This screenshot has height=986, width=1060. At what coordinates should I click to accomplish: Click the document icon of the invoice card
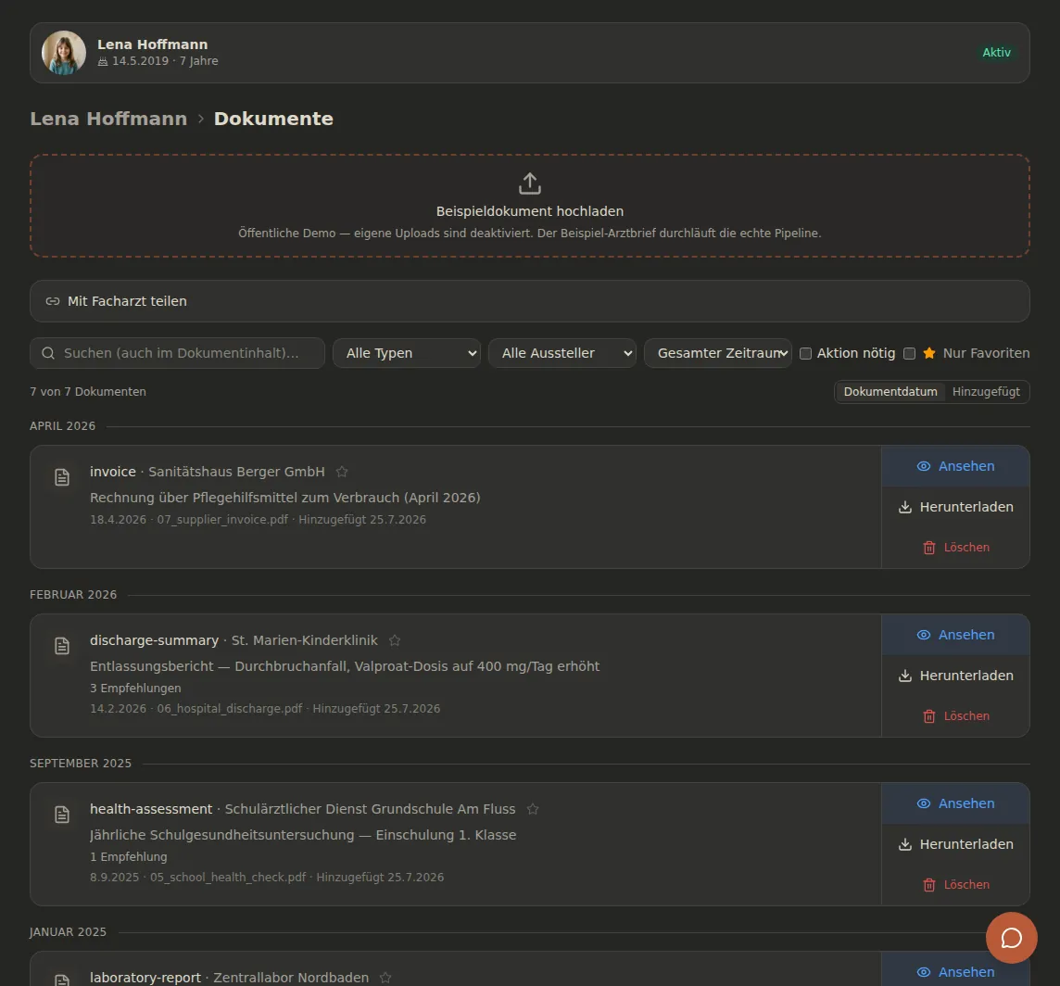tap(62, 477)
